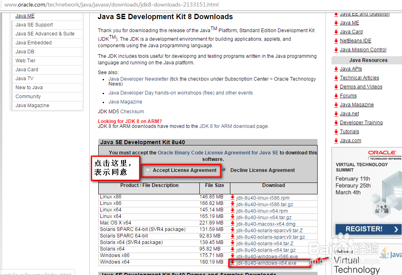Click the red arrow icon beside Tutorials
The width and height of the screenshot is (402, 275).
tap(336, 132)
